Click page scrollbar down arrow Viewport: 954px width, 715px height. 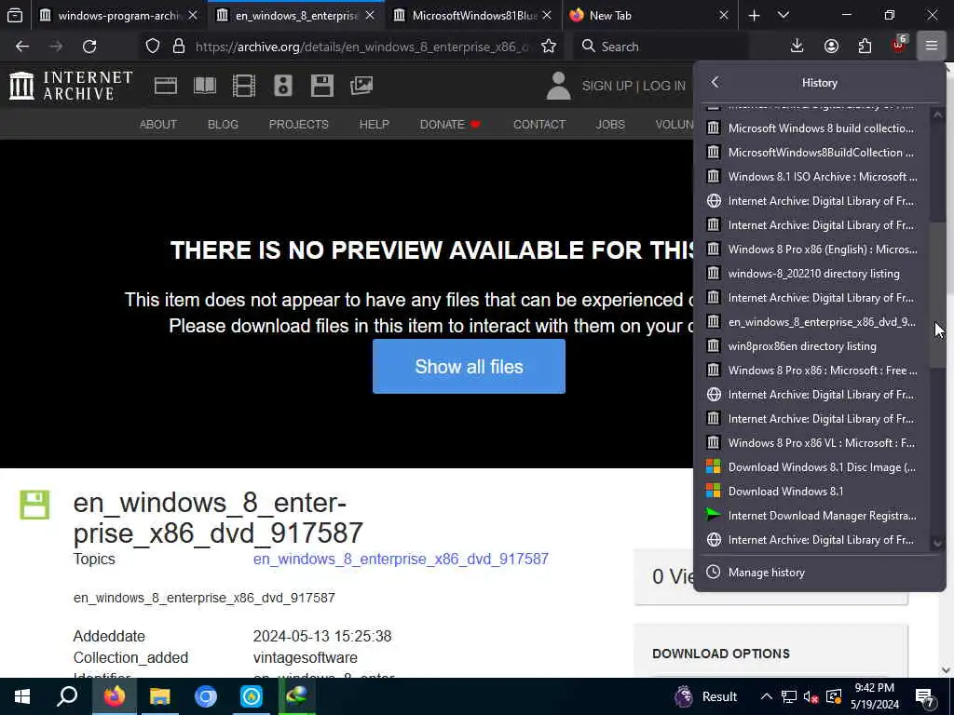coord(947,669)
